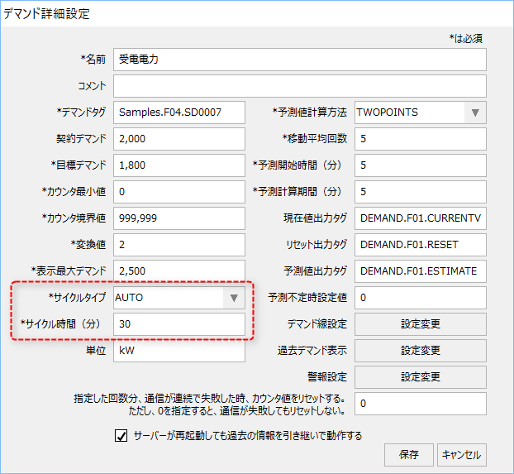Click the 目標デマンド field showing 1,800
Image resolution: width=514 pixels, height=474 pixels.
pyautogui.click(x=179, y=165)
